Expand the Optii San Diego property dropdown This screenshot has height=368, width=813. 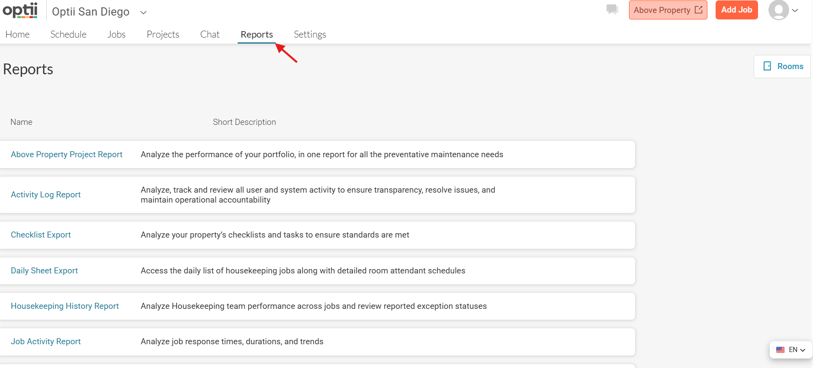point(143,13)
